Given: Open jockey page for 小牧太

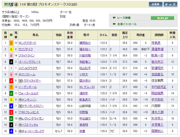Looking at the screenshot, I should [84, 74].
